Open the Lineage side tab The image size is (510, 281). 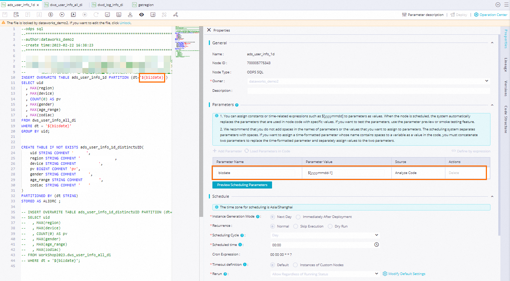pos(505,64)
